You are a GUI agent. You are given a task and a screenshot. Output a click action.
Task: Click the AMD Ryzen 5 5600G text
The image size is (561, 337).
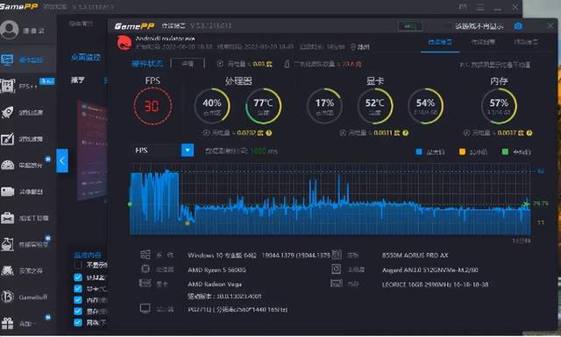(217, 270)
